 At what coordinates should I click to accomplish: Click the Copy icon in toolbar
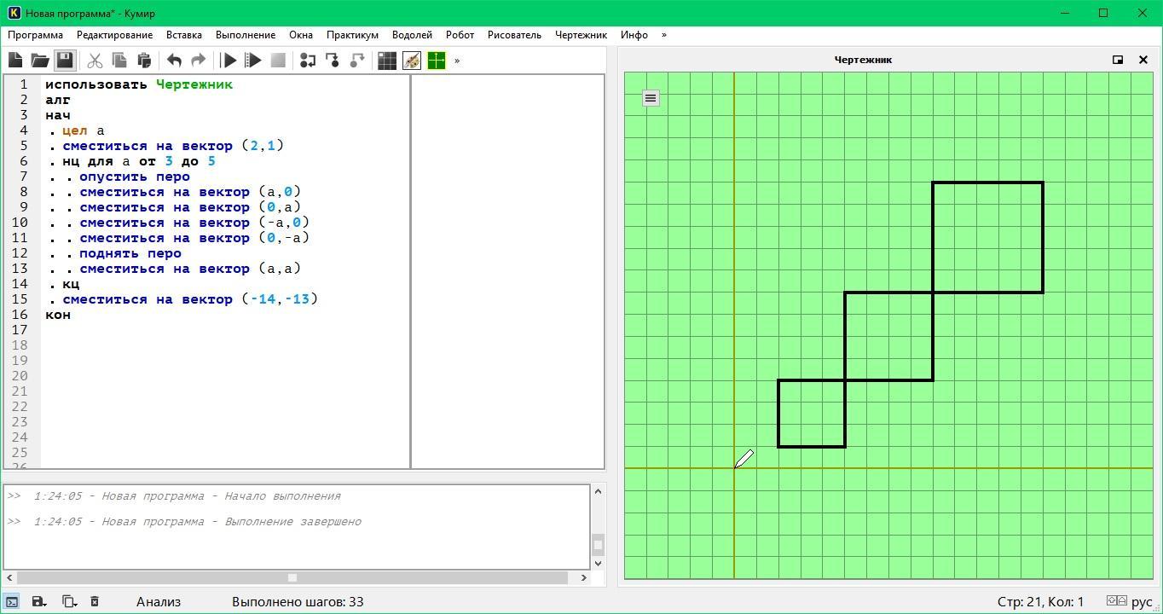119,61
